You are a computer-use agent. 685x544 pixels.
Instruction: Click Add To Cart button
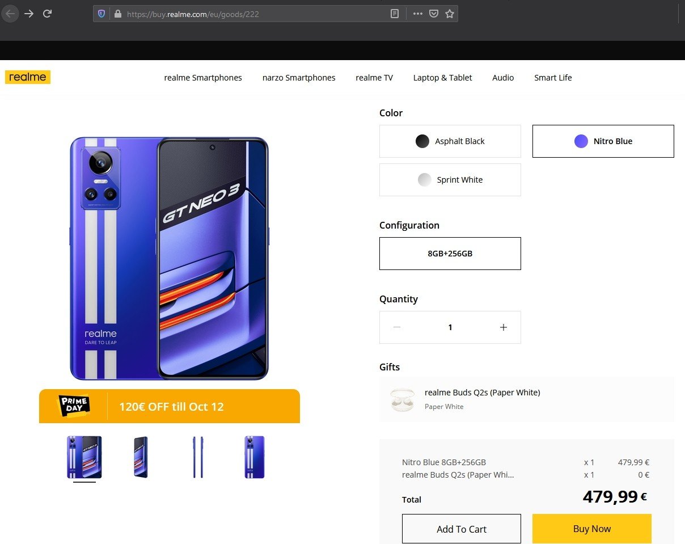462,529
